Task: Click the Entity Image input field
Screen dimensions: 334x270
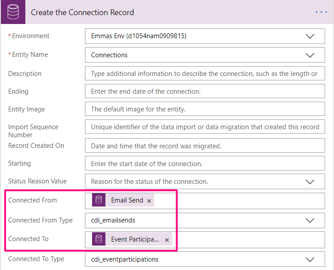Action: (x=205, y=109)
